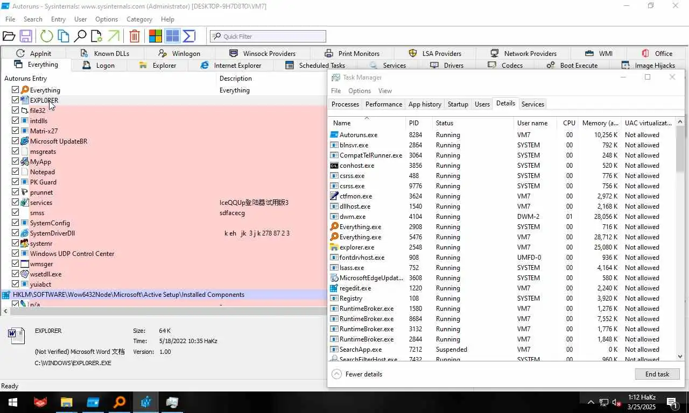The image size is (689, 413).
Task: Click the green Jump to Entry arrow icon
Action: [114, 36]
